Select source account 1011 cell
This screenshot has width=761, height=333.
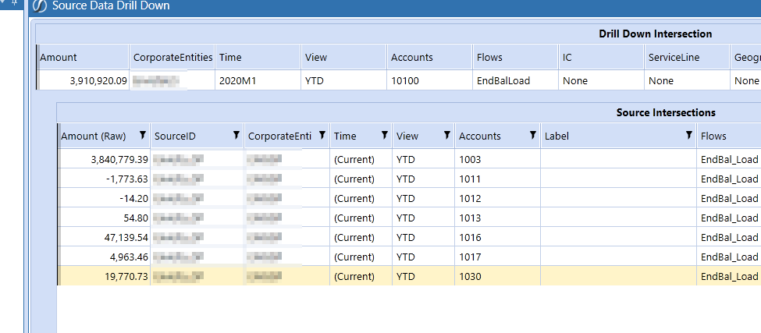(498, 179)
